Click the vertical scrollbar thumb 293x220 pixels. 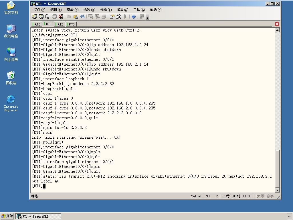point(278,168)
